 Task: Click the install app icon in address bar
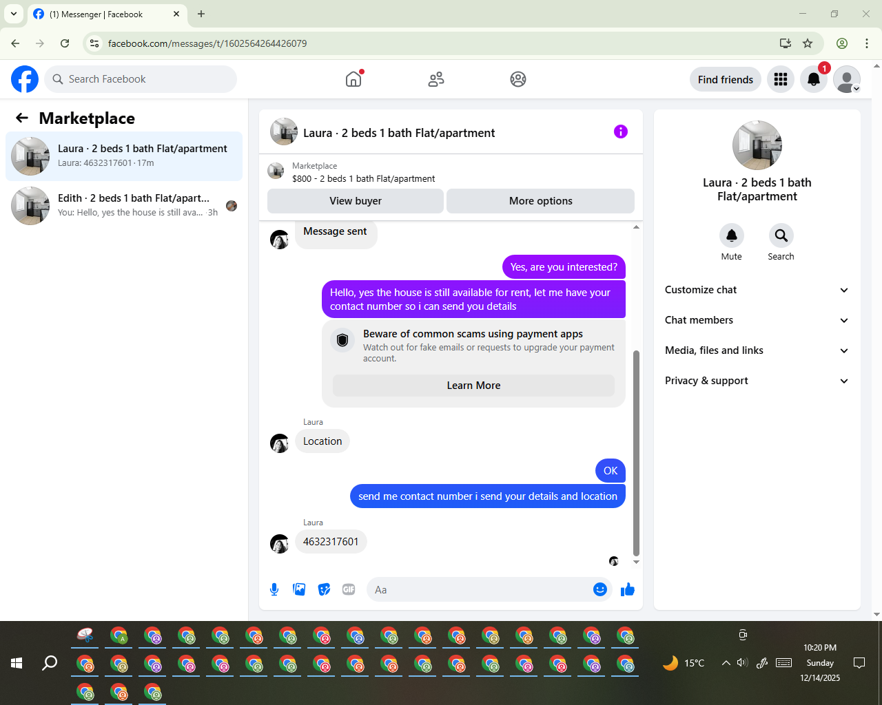pyautogui.click(x=785, y=43)
